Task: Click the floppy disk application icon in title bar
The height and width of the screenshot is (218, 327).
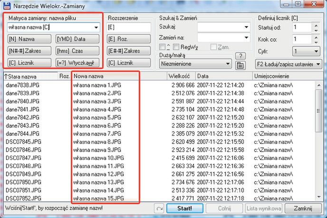Action: click(7, 6)
